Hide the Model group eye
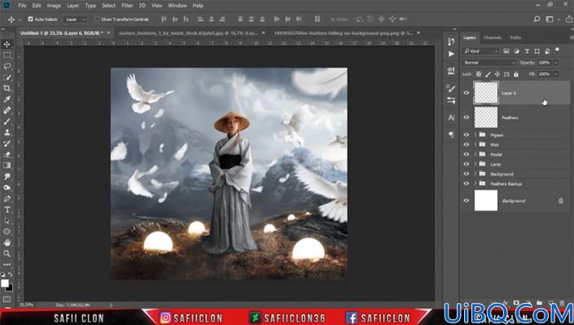The width and height of the screenshot is (574, 325). click(466, 154)
